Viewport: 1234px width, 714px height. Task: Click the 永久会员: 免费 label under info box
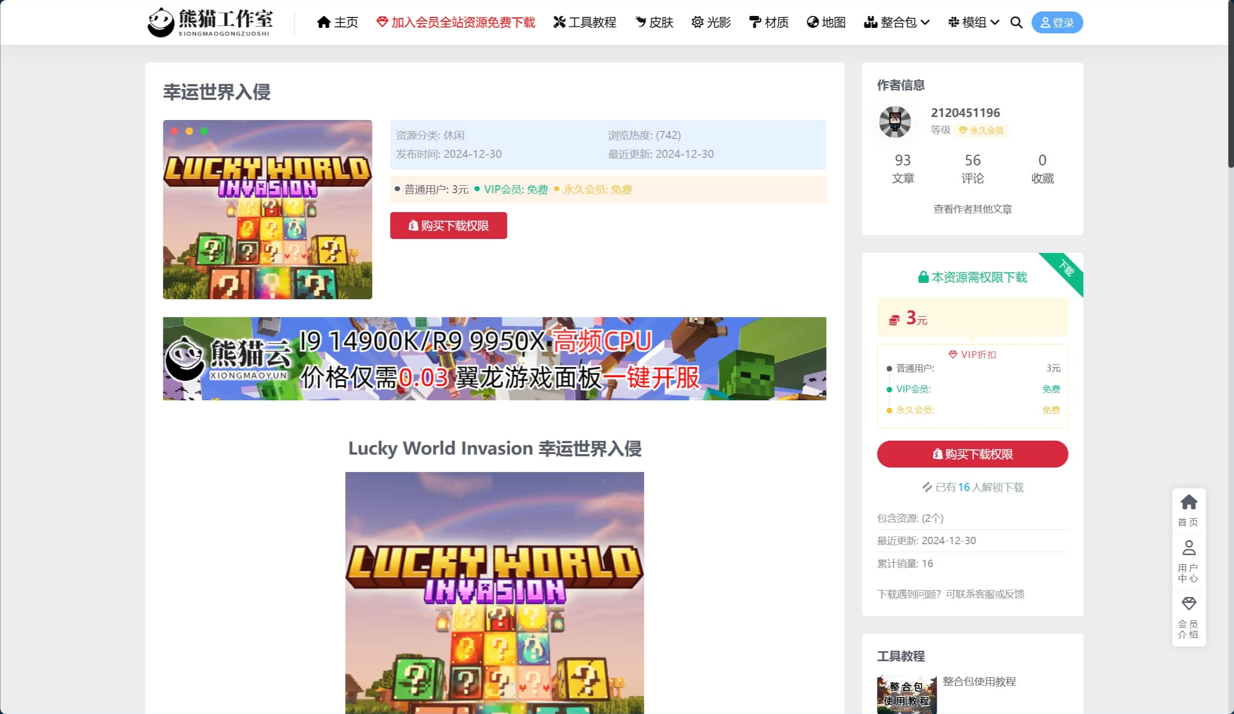click(593, 190)
